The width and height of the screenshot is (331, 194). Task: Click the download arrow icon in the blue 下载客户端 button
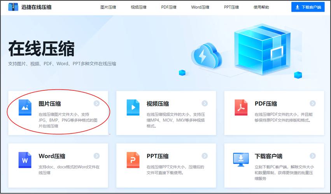pos(298,7)
